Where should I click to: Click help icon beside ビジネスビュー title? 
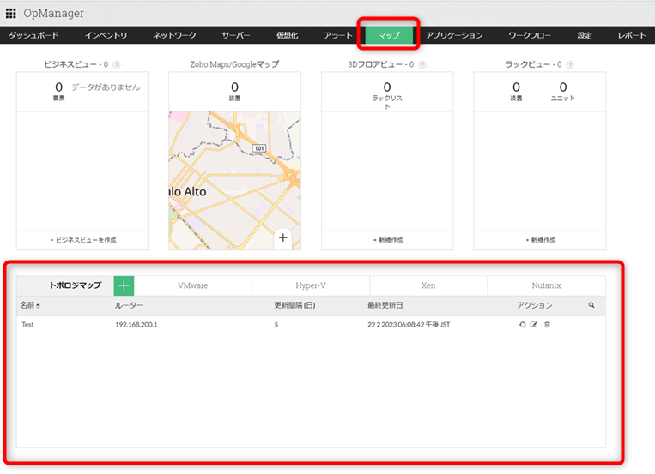pos(117,64)
